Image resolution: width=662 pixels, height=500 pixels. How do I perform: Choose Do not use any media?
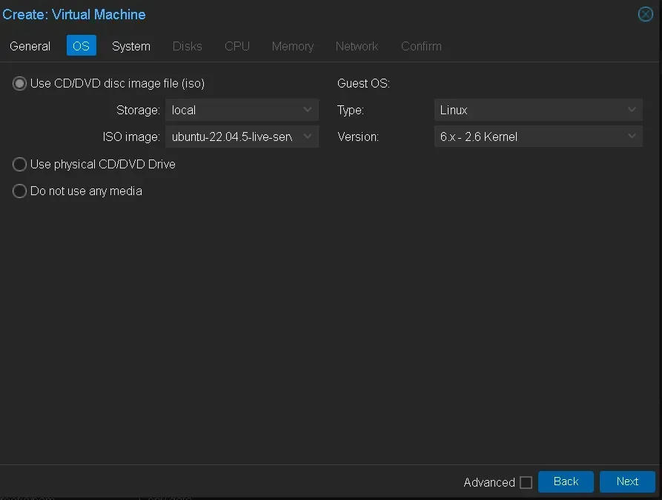19,191
